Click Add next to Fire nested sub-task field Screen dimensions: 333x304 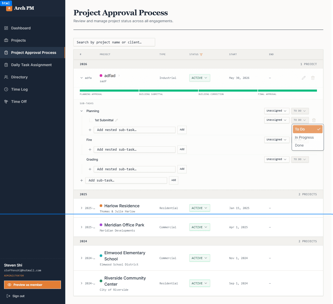pyautogui.click(x=182, y=149)
